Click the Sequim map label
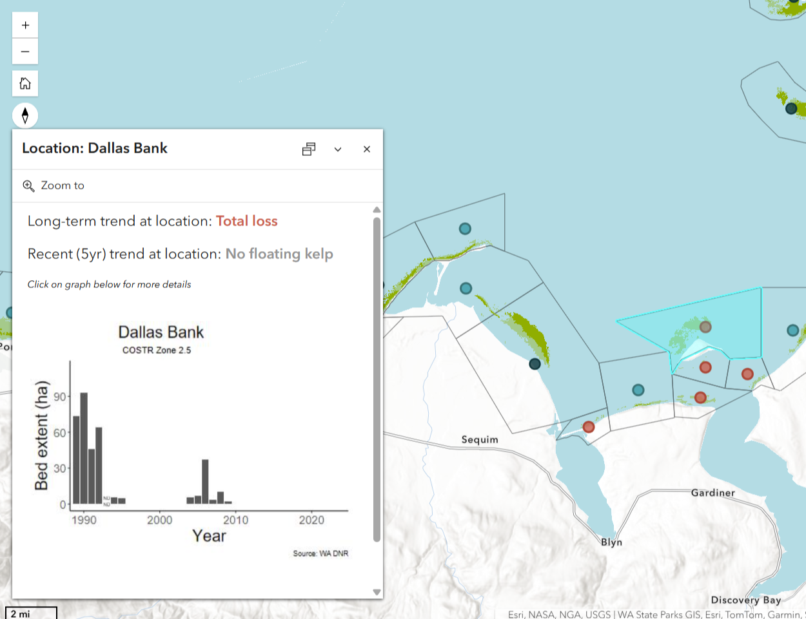 point(480,440)
